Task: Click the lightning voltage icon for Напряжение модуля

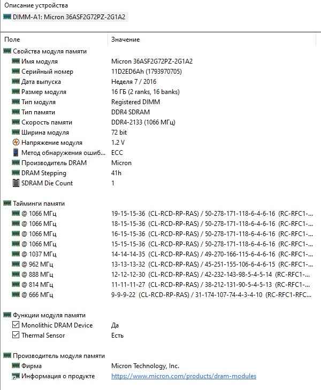Action: [x=16, y=142]
